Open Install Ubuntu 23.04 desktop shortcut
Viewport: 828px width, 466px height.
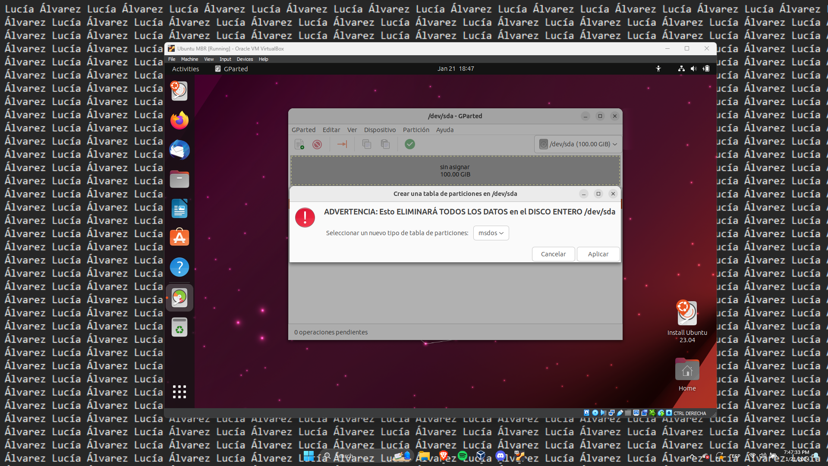[687, 314]
